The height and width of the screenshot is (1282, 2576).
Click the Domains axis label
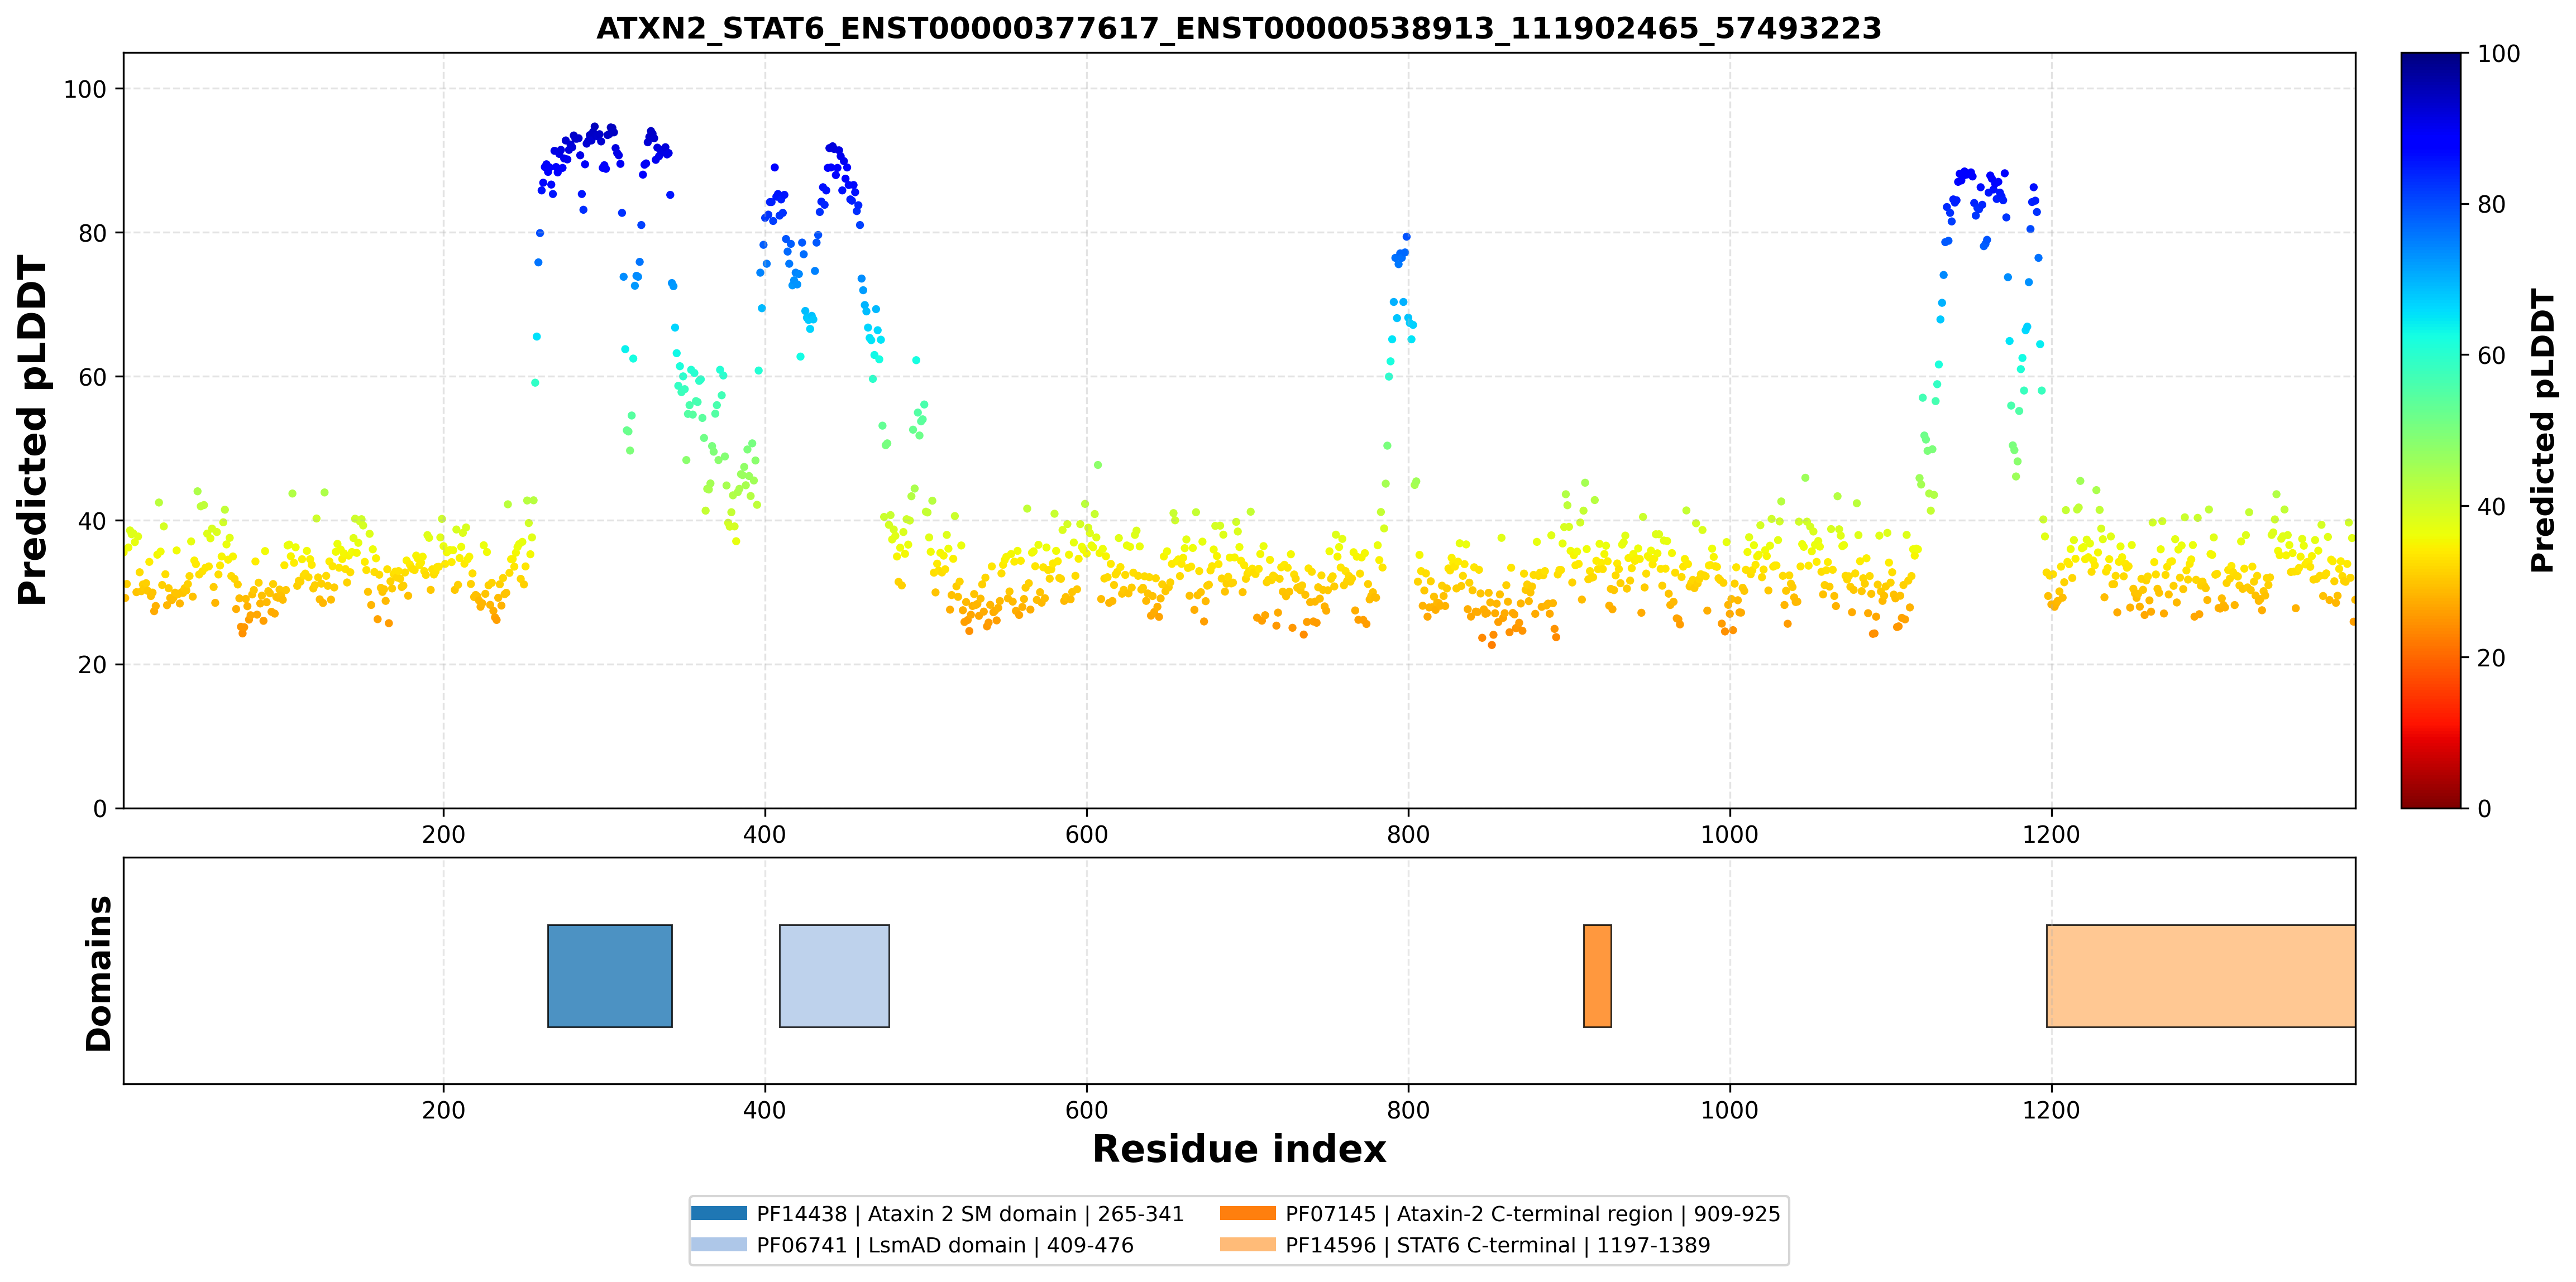tap(99, 973)
